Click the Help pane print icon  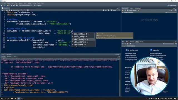(130, 44)
